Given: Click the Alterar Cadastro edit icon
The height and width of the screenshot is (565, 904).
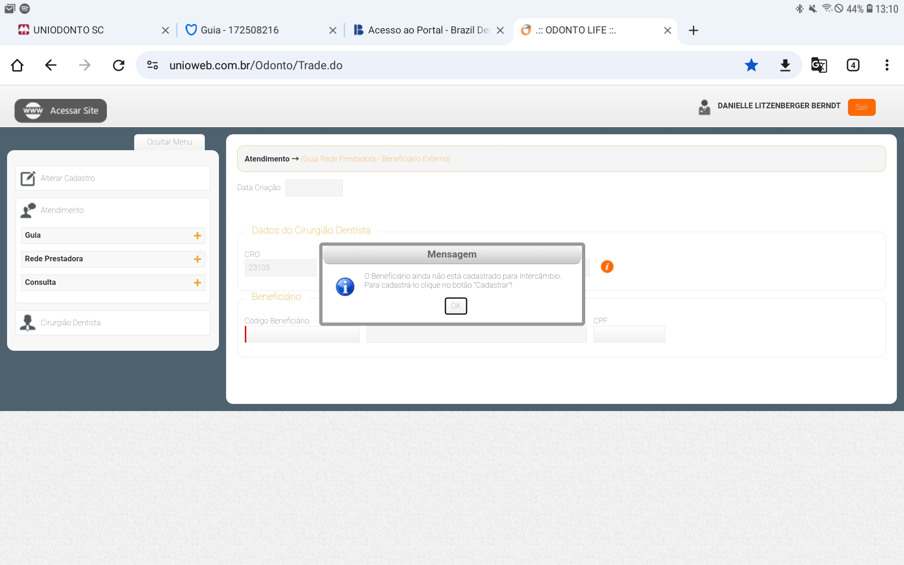Looking at the screenshot, I should pos(28,178).
